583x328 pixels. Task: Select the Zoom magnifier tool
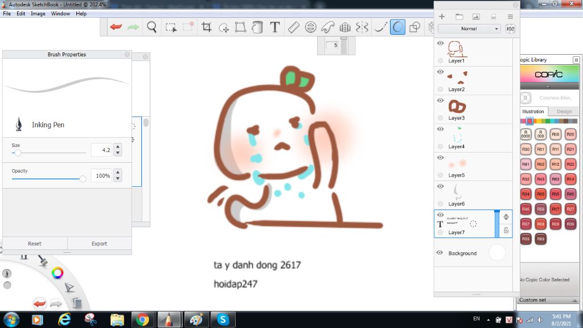coord(151,27)
